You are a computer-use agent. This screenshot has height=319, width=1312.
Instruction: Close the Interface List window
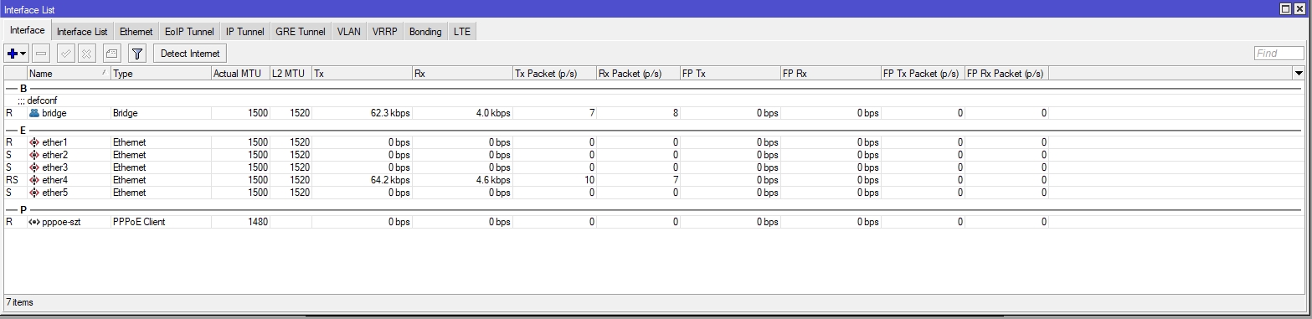click(x=1299, y=8)
